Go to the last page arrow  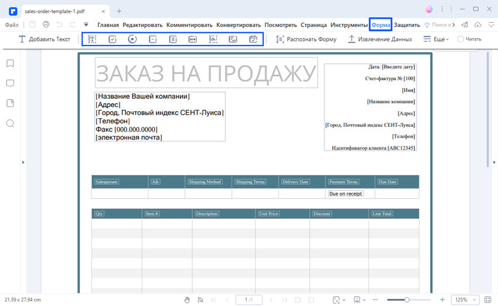click(x=284, y=300)
